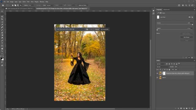
Task: Swap foreground and background colors
Action: tap(3, 57)
